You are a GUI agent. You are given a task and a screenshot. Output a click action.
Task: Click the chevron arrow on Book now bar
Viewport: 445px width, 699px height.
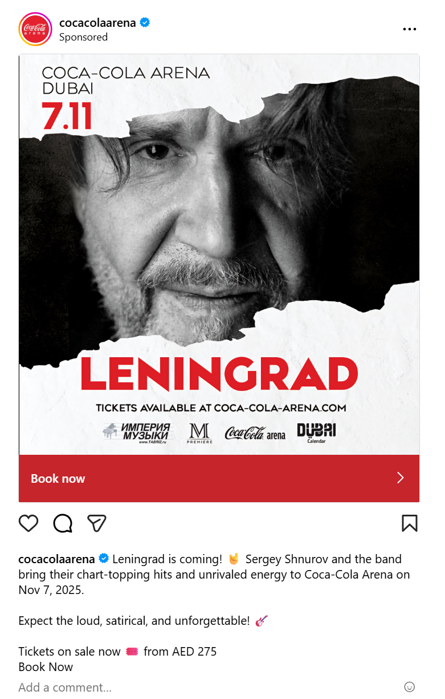click(x=400, y=478)
